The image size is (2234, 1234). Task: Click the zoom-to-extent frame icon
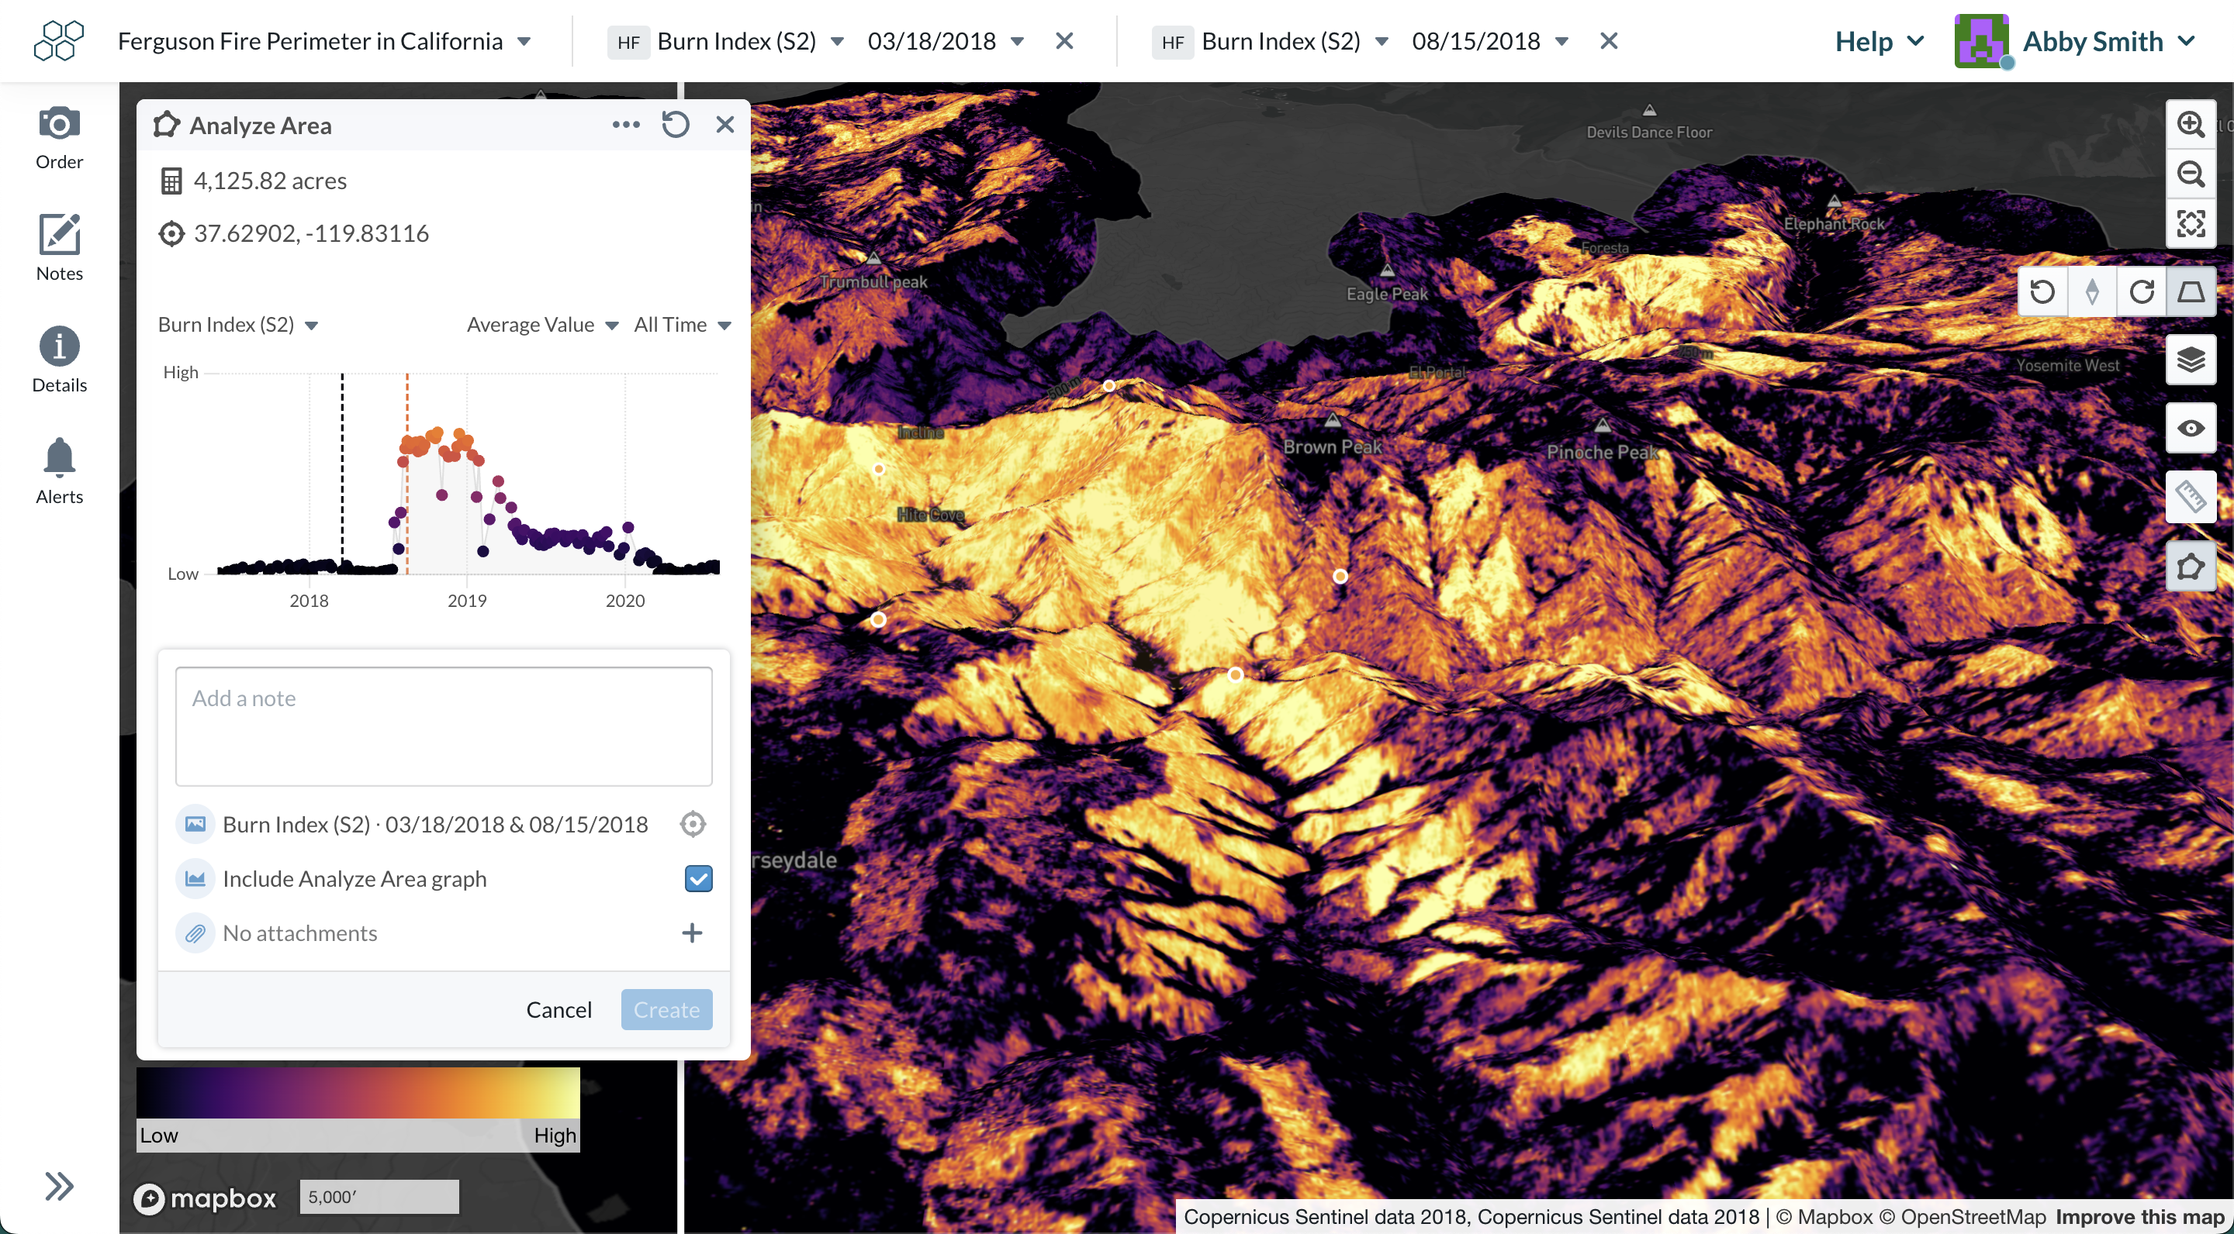coord(2190,225)
